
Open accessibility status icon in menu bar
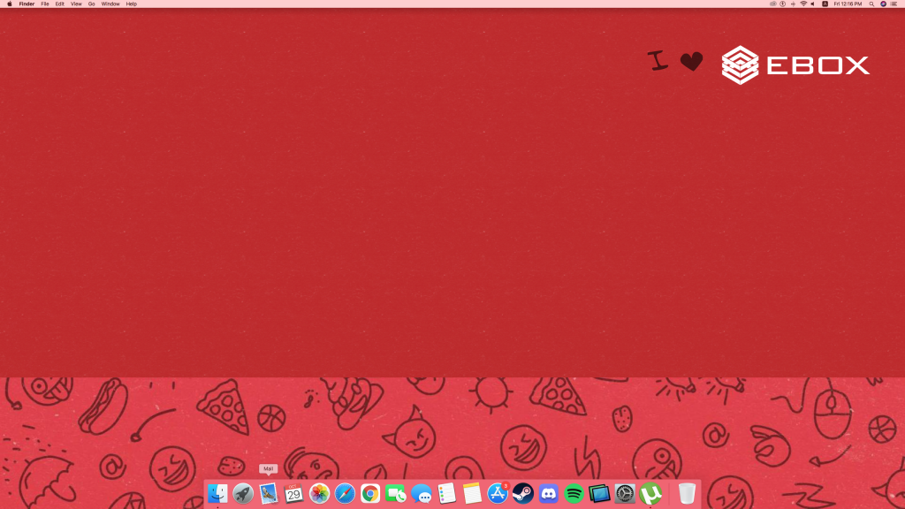point(783,4)
